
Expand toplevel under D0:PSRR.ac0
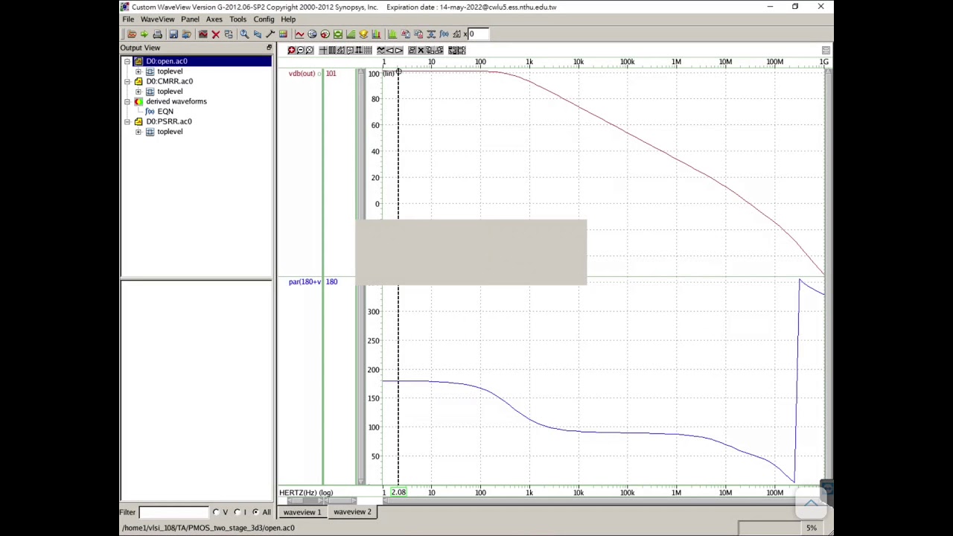(138, 132)
